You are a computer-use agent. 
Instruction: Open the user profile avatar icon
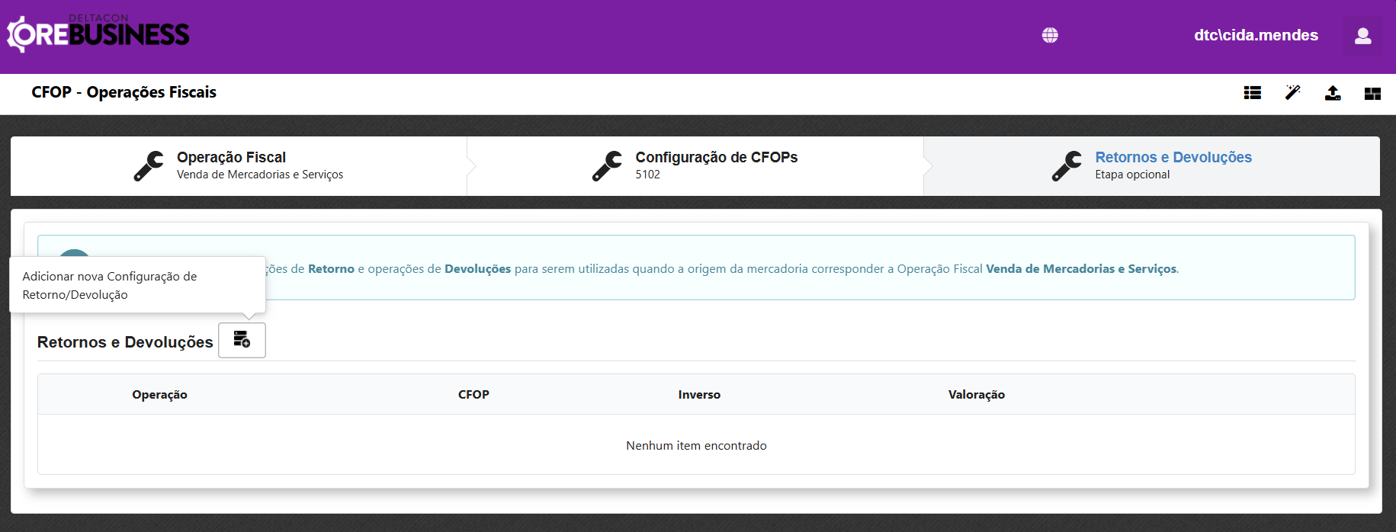1362,36
